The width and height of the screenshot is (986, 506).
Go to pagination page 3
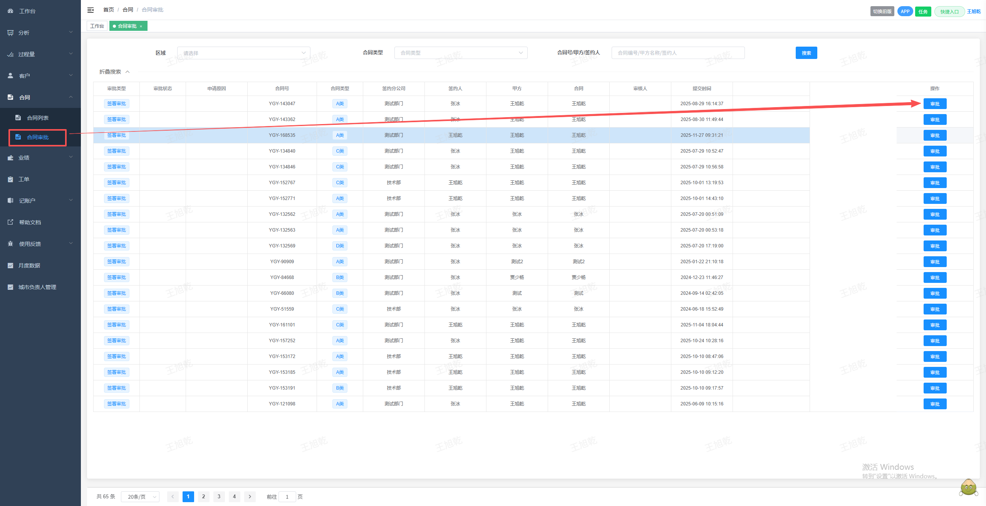pyautogui.click(x=219, y=497)
